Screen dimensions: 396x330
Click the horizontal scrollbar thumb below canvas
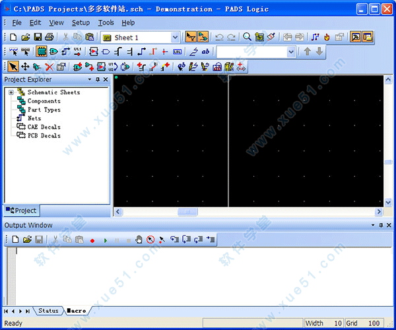187,212
